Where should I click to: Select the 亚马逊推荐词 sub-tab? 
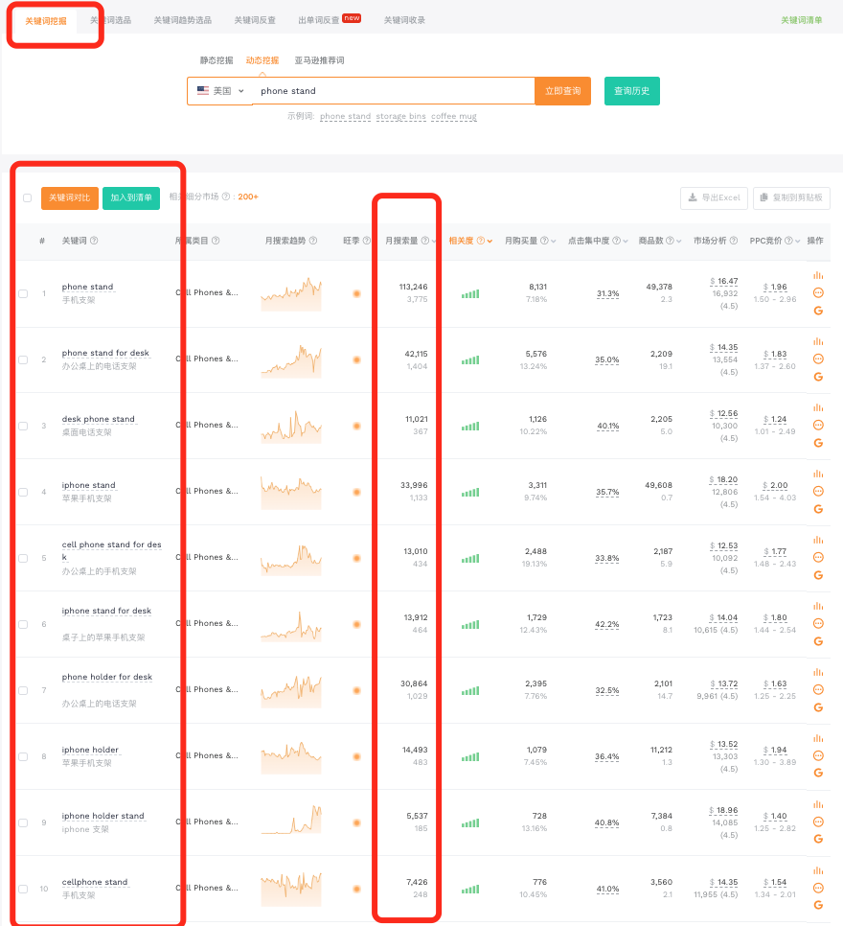pyautogui.click(x=319, y=60)
